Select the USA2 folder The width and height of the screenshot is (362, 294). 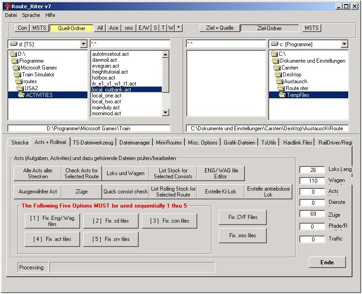click(x=27, y=88)
